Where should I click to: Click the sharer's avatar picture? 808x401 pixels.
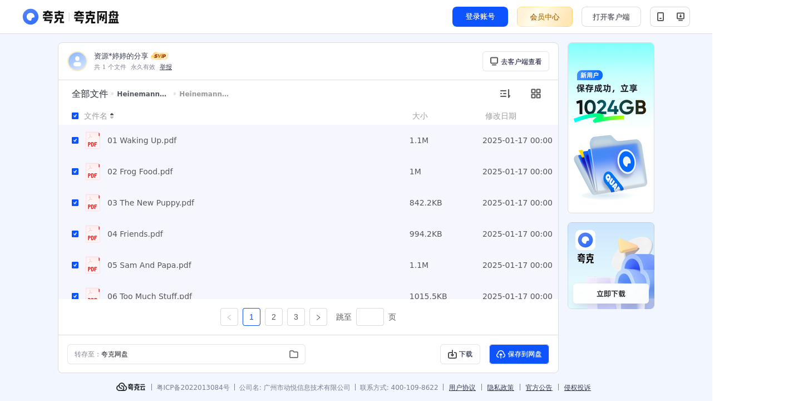pyautogui.click(x=77, y=61)
